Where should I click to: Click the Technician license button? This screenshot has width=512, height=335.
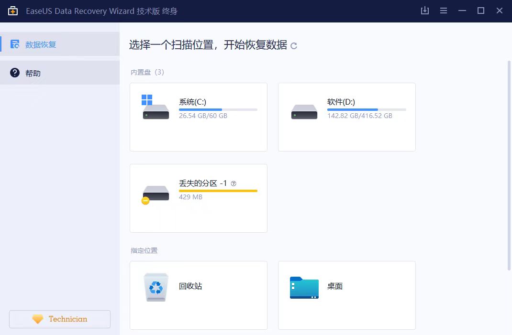[60, 319]
